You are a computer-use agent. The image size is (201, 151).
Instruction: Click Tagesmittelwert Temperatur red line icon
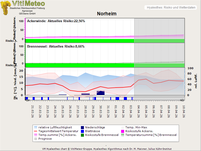[35, 131]
